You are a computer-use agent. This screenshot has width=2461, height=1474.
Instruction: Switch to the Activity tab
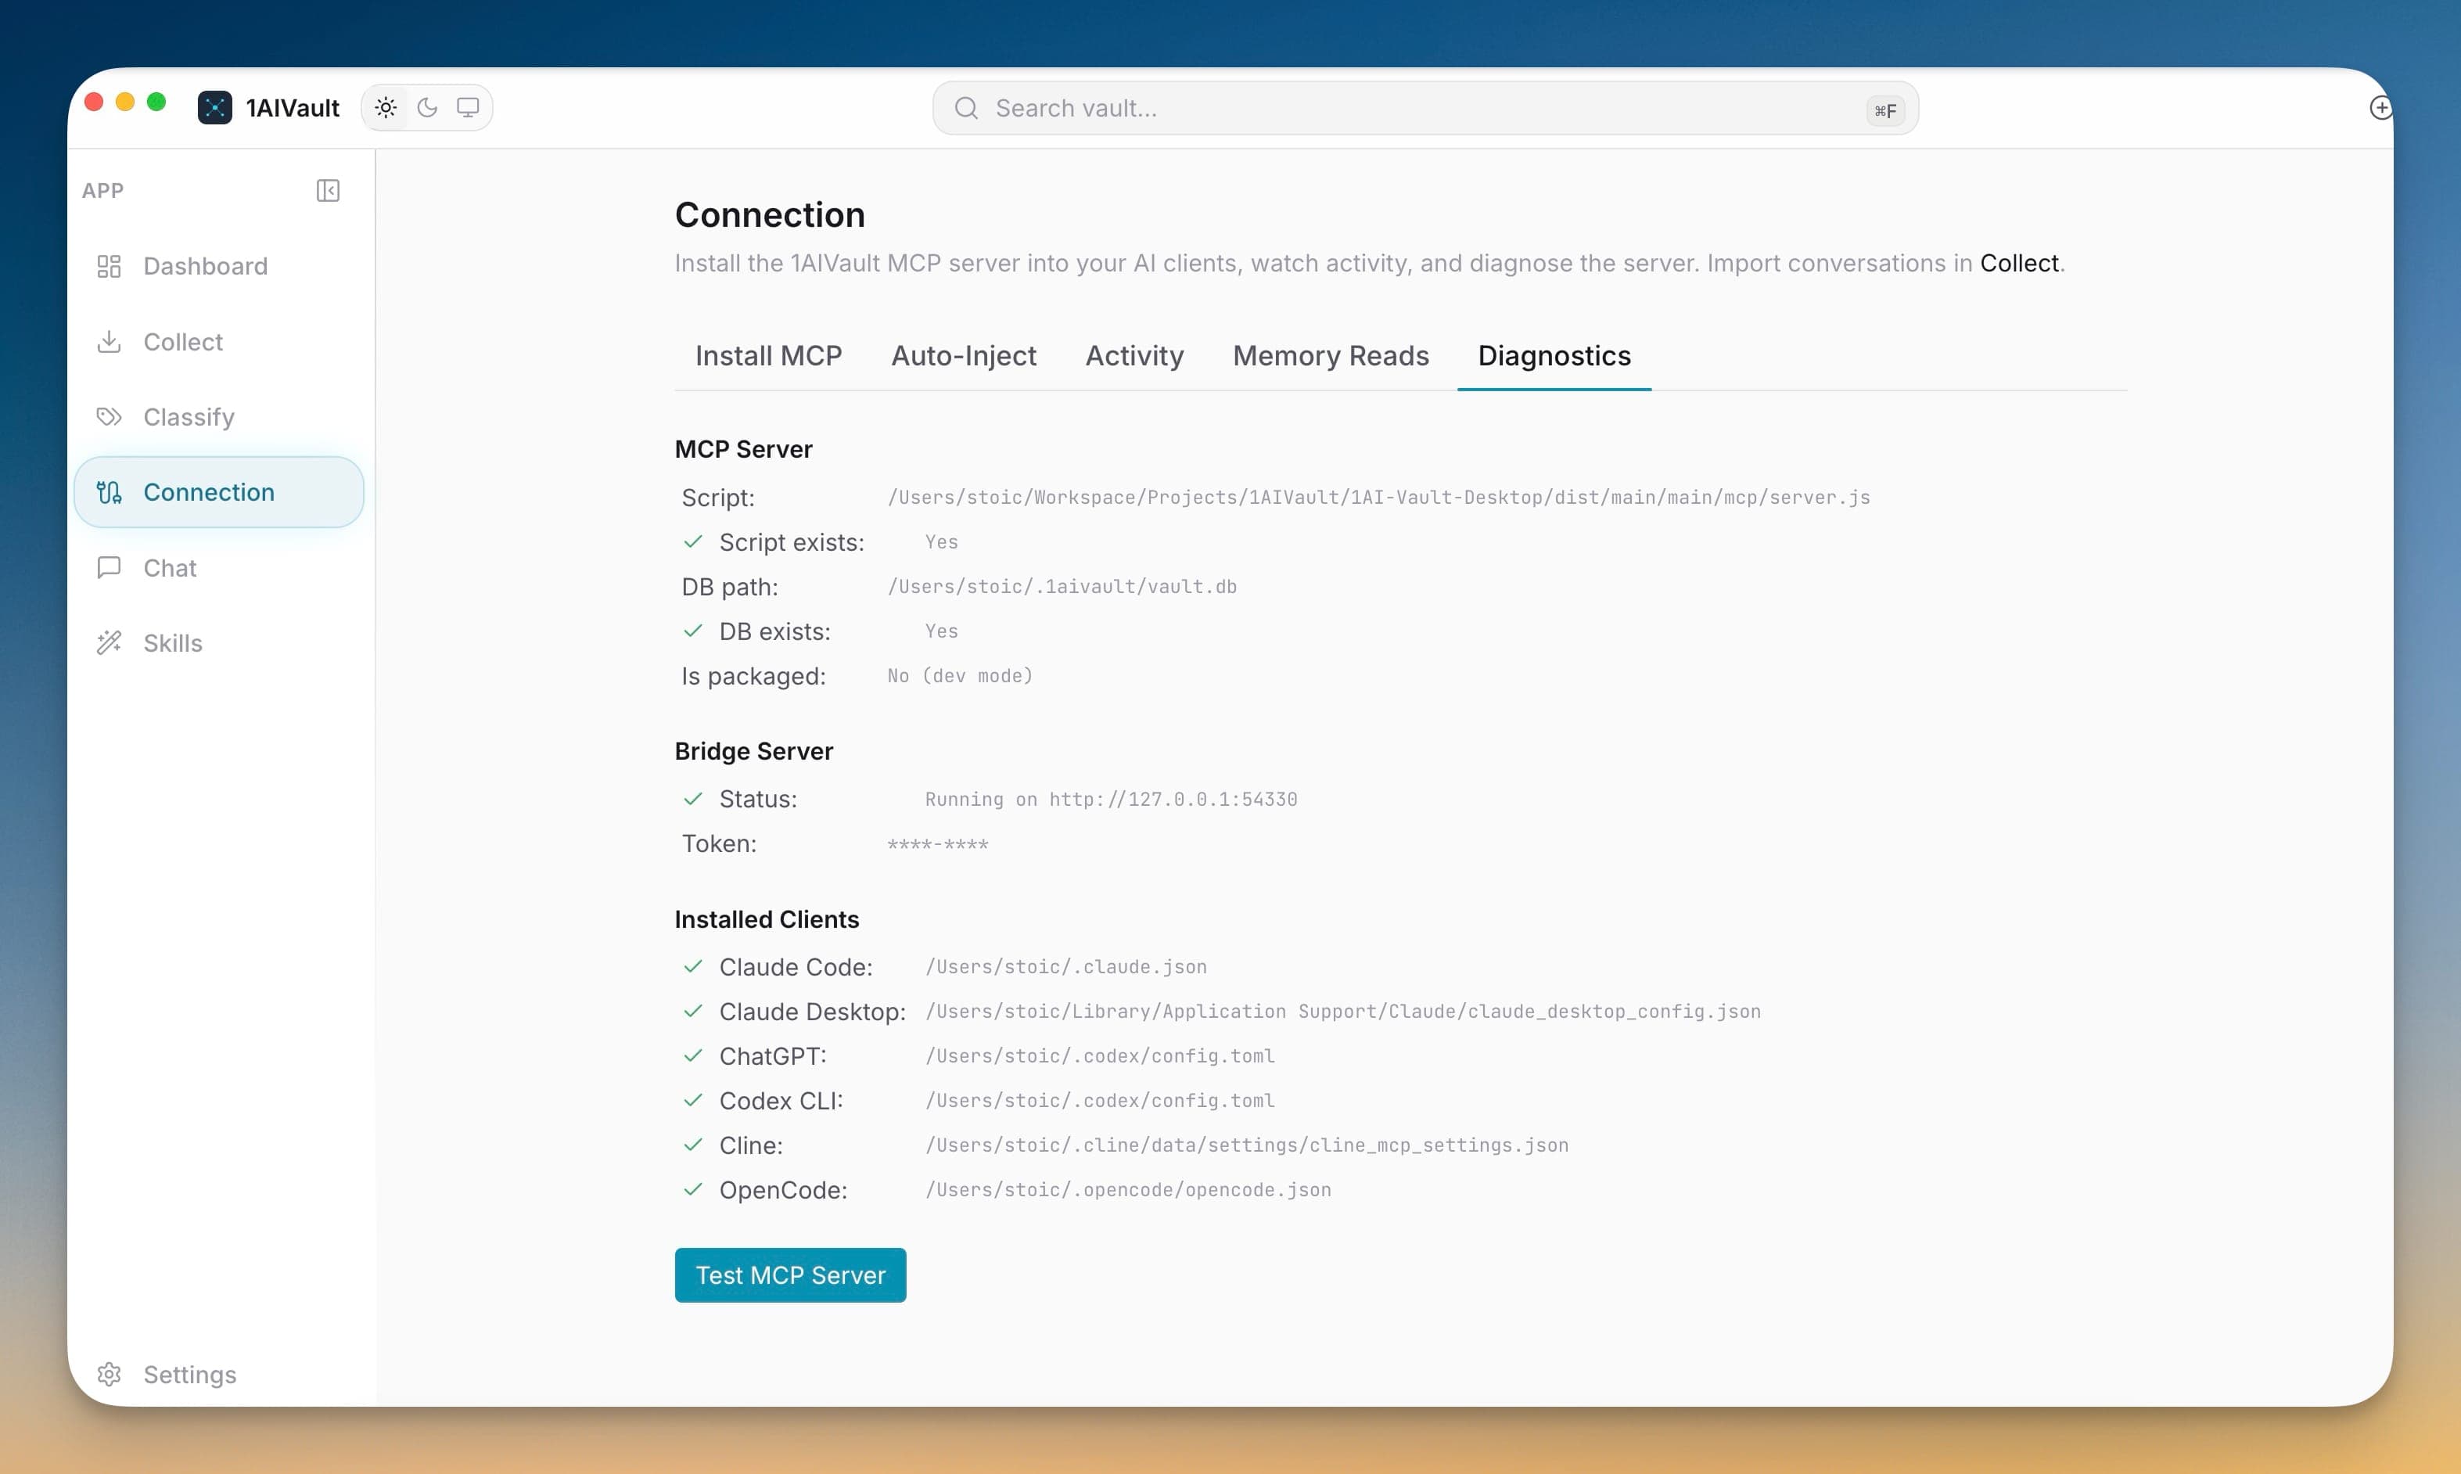1134,355
